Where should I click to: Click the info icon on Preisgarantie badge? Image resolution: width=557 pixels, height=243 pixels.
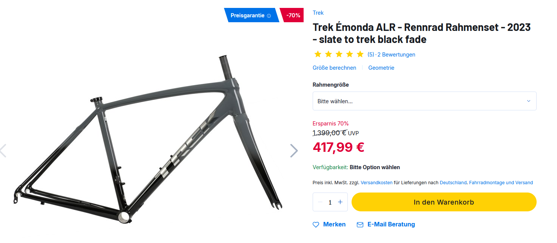[x=269, y=16]
